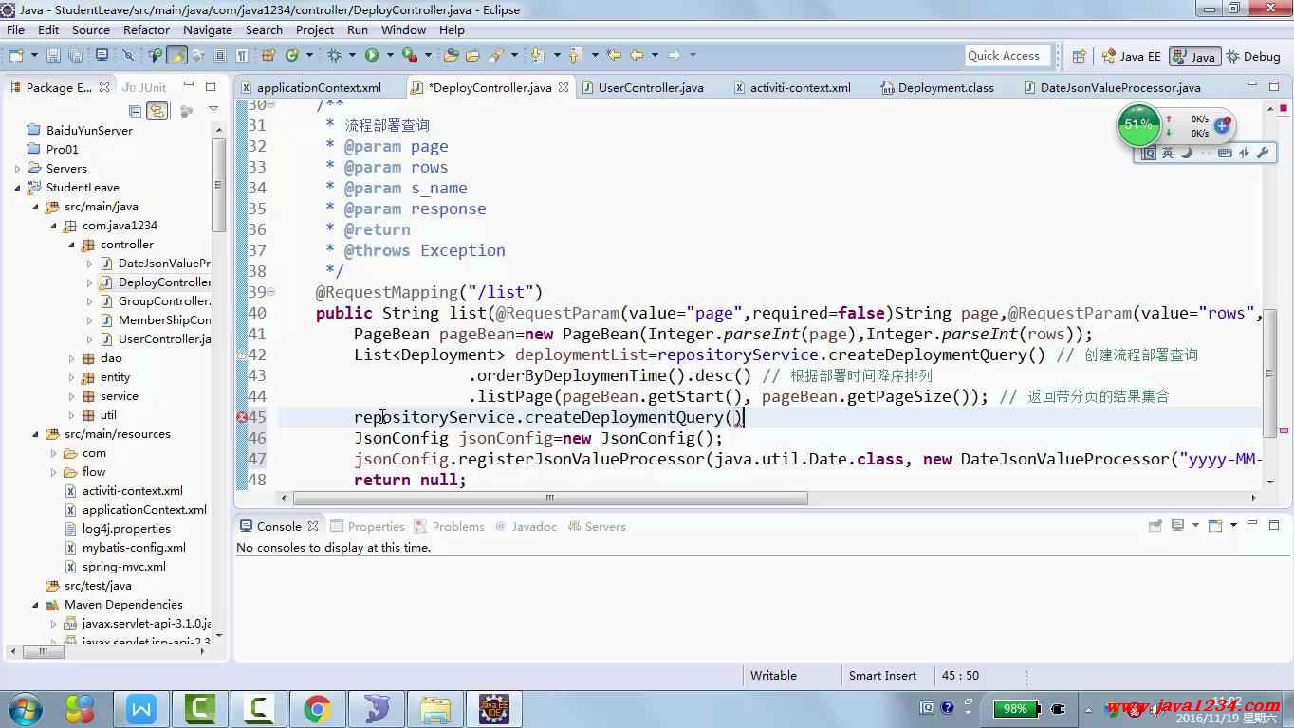Image resolution: width=1294 pixels, height=728 pixels.
Task: Open the Project menu
Action: (x=315, y=29)
